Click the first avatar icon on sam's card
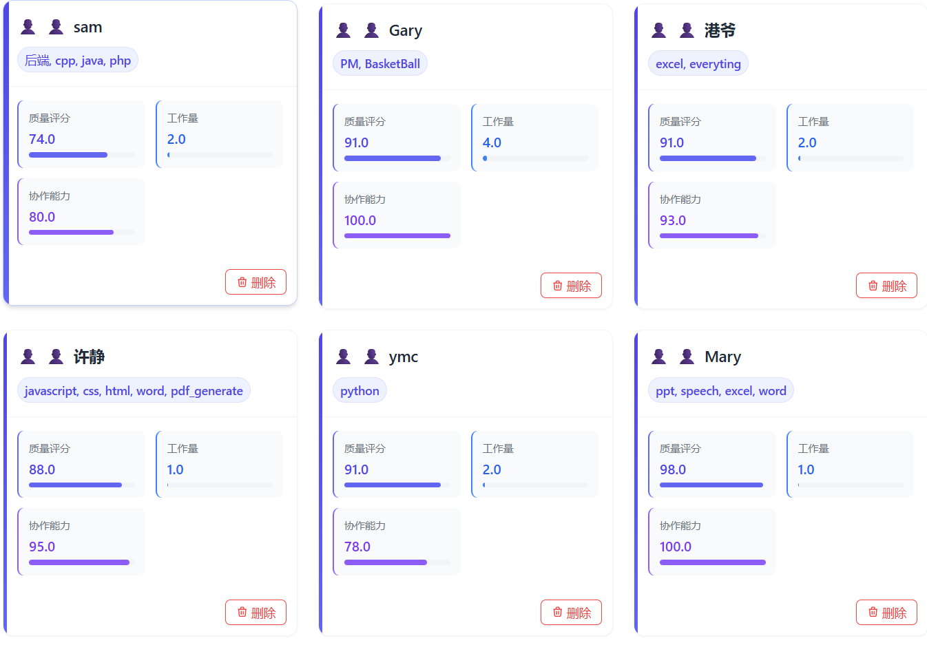This screenshot has width=927, height=645. (28, 27)
